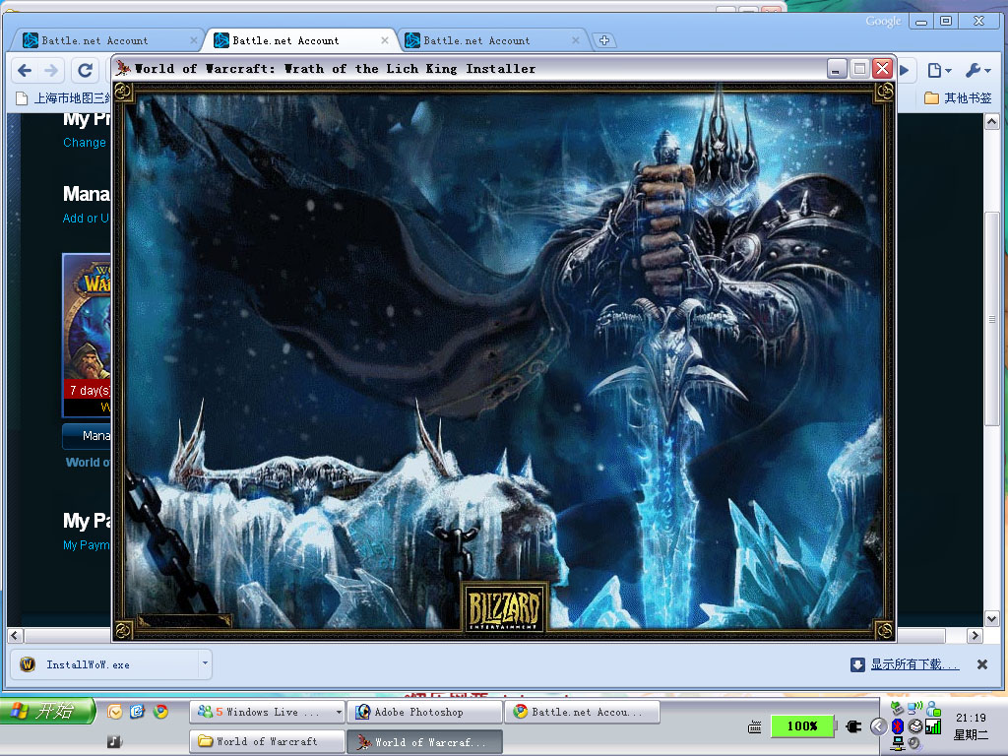Open the 上海市地图 bookmark
The image size is (1008, 756).
63,98
